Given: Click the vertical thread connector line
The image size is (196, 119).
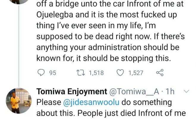Looking at the screenshot, I should point(19,45).
